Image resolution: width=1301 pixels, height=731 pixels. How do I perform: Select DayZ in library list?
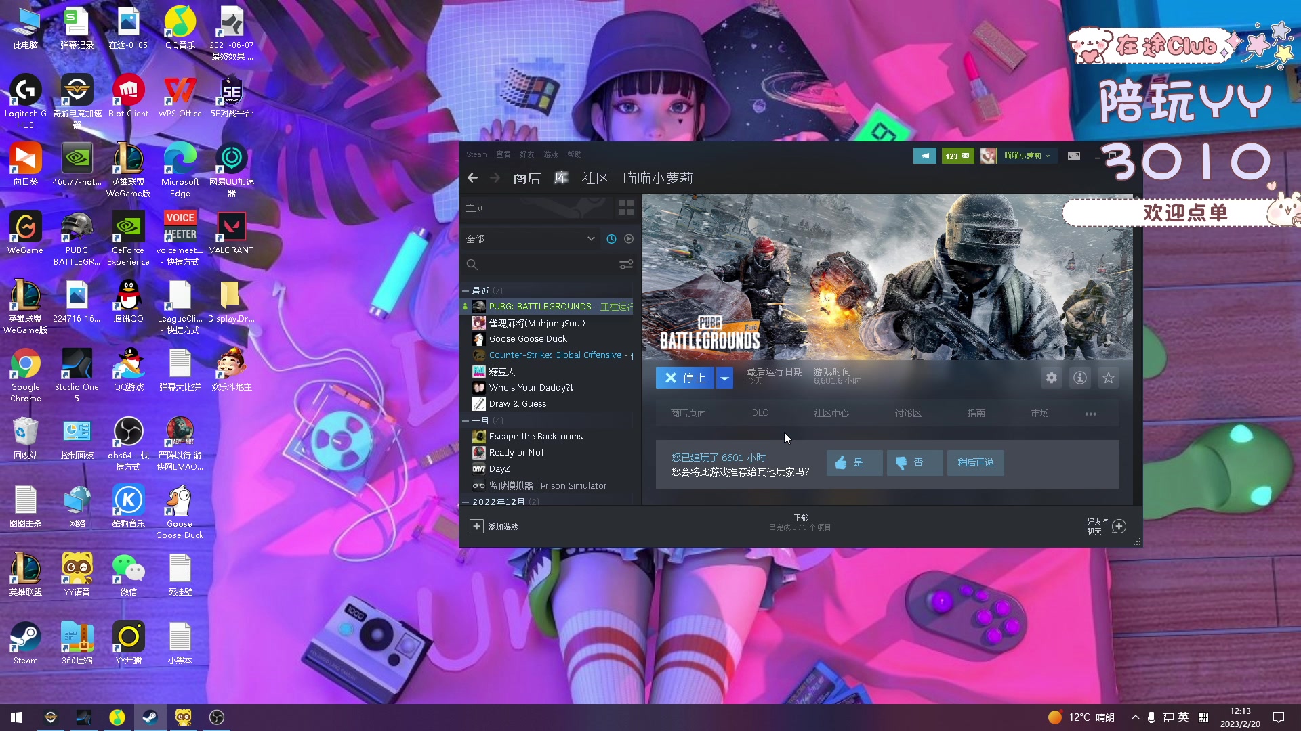pos(547,469)
